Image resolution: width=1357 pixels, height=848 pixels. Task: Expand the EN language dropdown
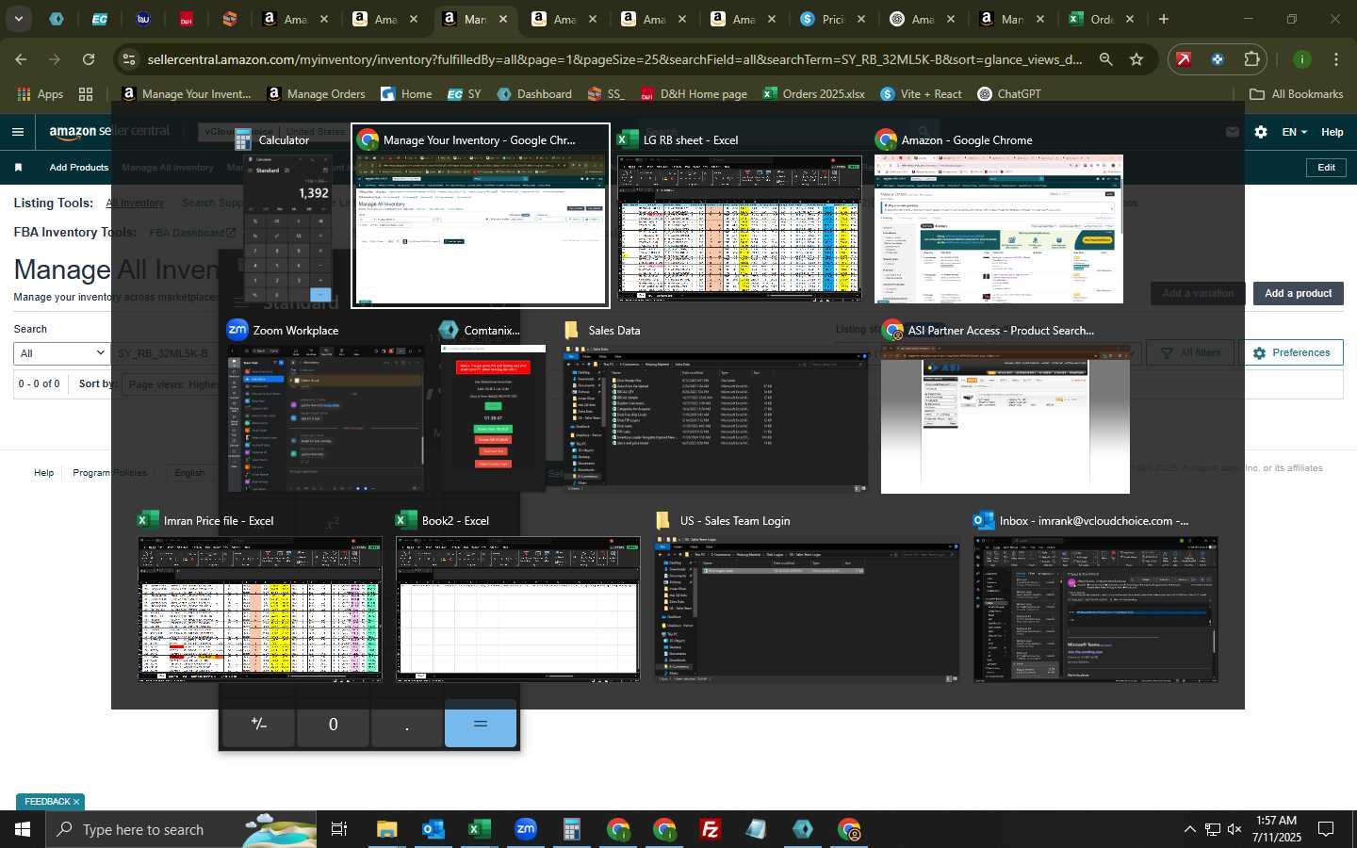(1294, 132)
